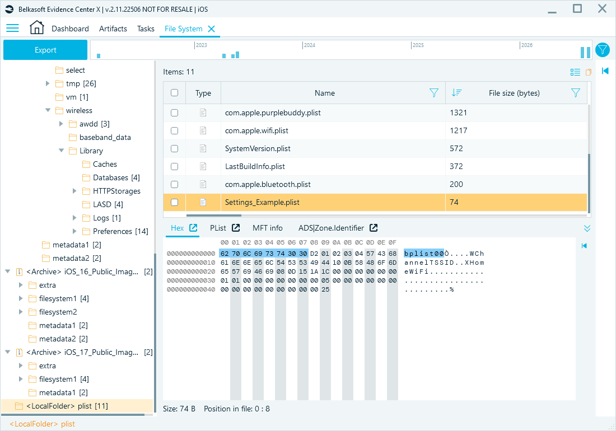Click the iOS_17 archive icon
This screenshot has height=431, width=616.
tap(19, 352)
